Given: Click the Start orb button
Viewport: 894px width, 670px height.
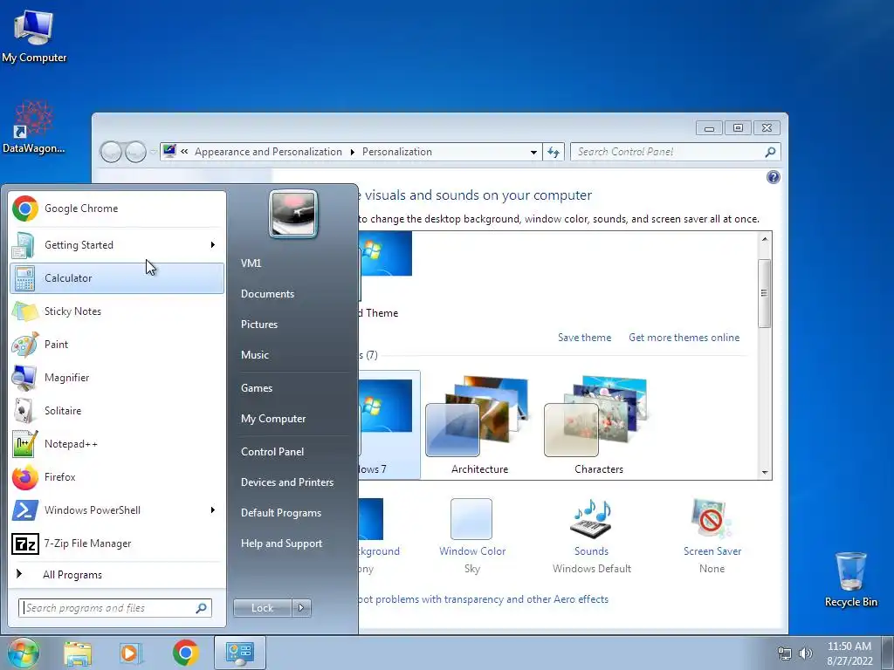Looking at the screenshot, I should [23, 653].
